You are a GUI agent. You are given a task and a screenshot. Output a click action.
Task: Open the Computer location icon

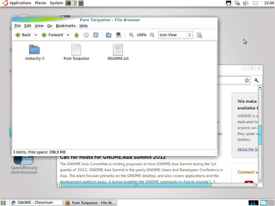[118, 35]
